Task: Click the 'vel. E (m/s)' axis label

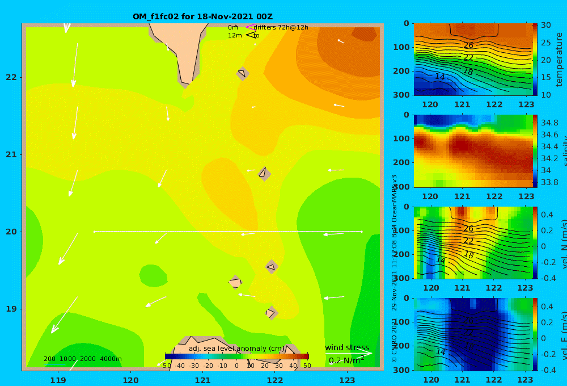Action: [x=564, y=335]
